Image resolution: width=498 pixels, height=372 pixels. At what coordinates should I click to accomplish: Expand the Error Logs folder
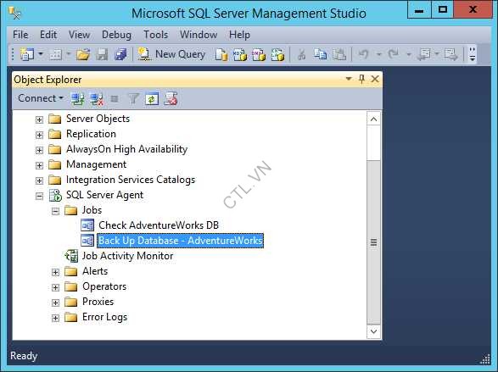click(56, 318)
